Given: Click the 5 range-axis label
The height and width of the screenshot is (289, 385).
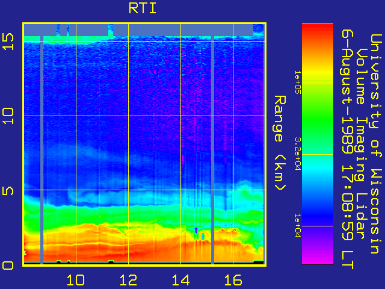Looking at the screenshot, I should [8, 191].
